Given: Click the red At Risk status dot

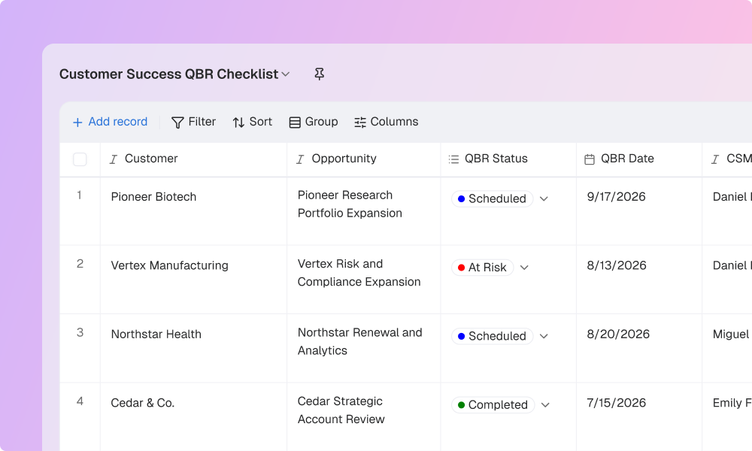Looking at the screenshot, I should tap(462, 268).
